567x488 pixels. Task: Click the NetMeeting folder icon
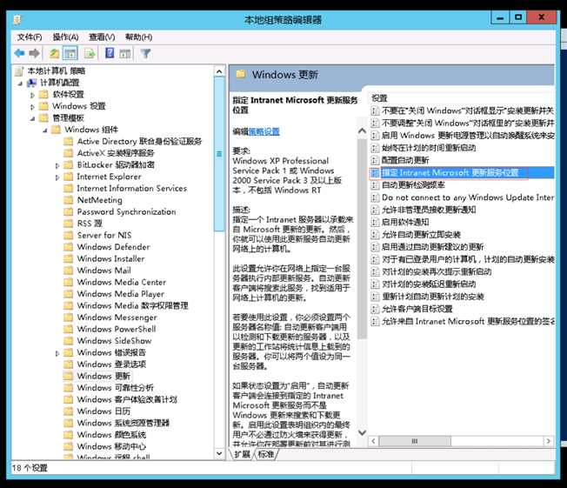click(x=69, y=200)
